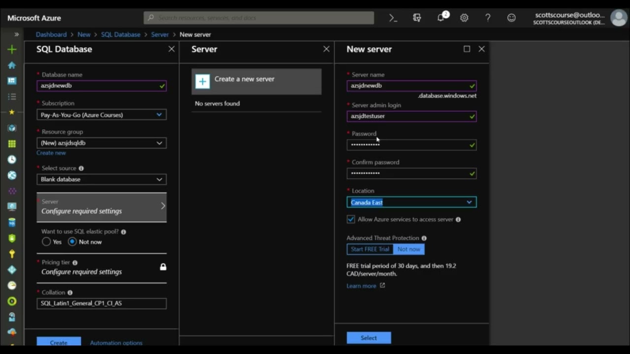The height and width of the screenshot is (354, 630).
Task: Click the Select button in New server
Action: [369, 338]
